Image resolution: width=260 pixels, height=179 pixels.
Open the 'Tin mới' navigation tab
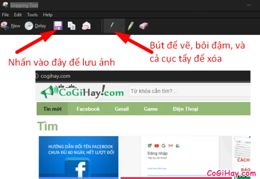(x=52, y=109)
